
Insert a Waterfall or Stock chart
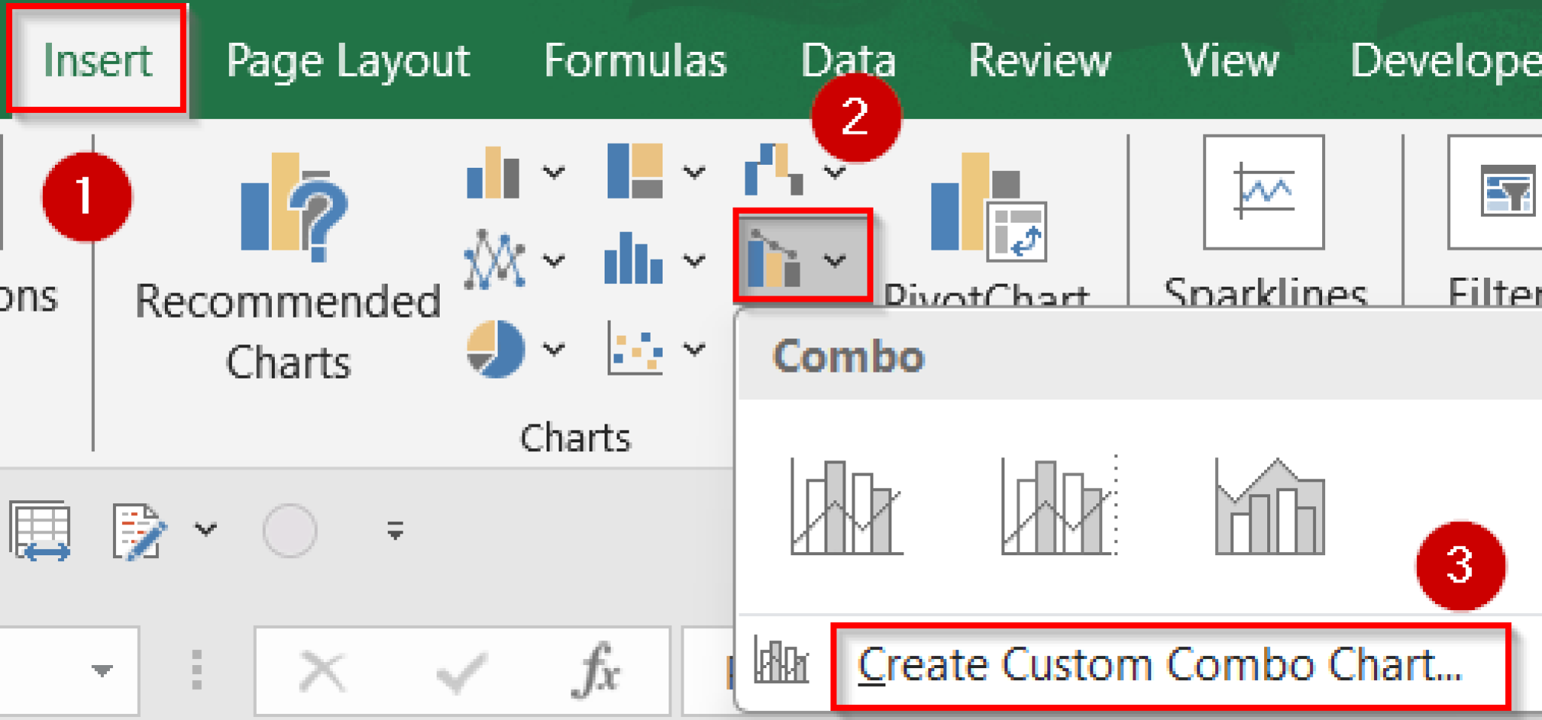772,169
